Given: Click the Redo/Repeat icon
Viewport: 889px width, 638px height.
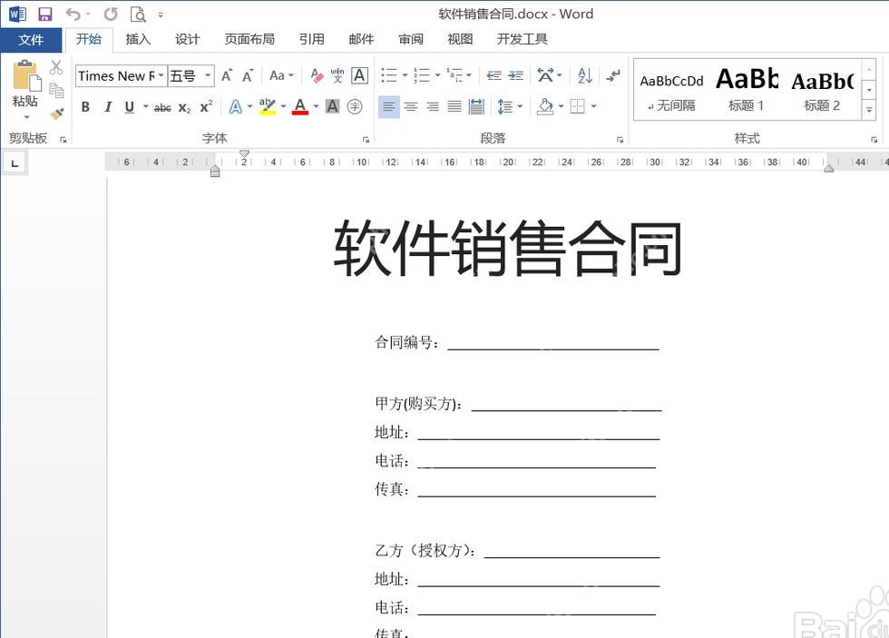Looking at the screenshot, I should (x=111, y=15).
